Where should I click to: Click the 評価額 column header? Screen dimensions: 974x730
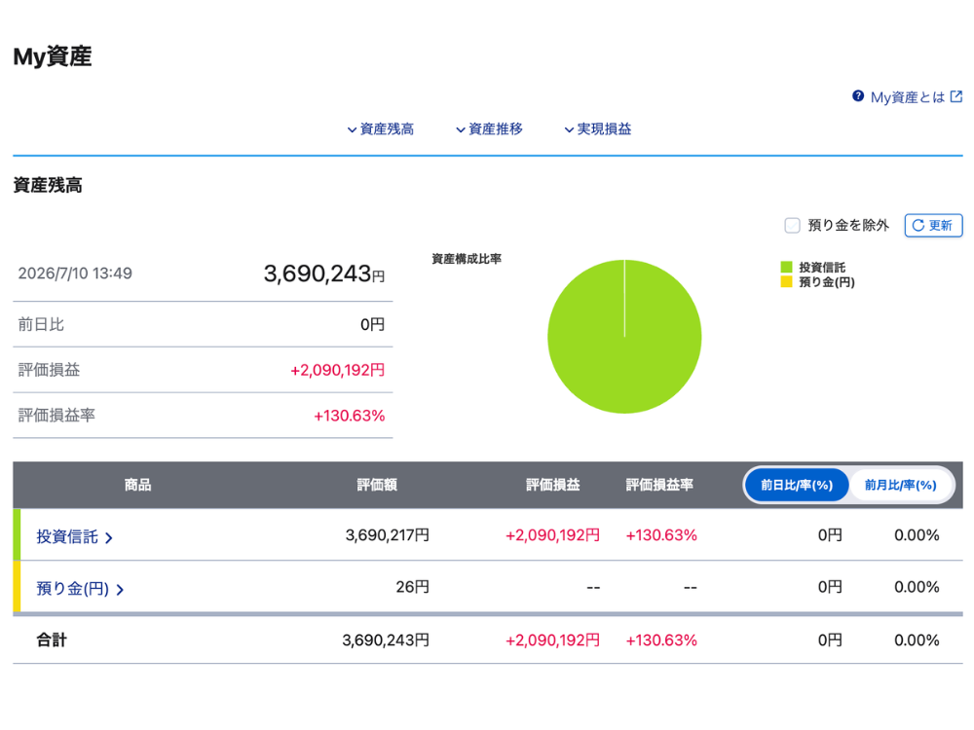coord(377,485)
